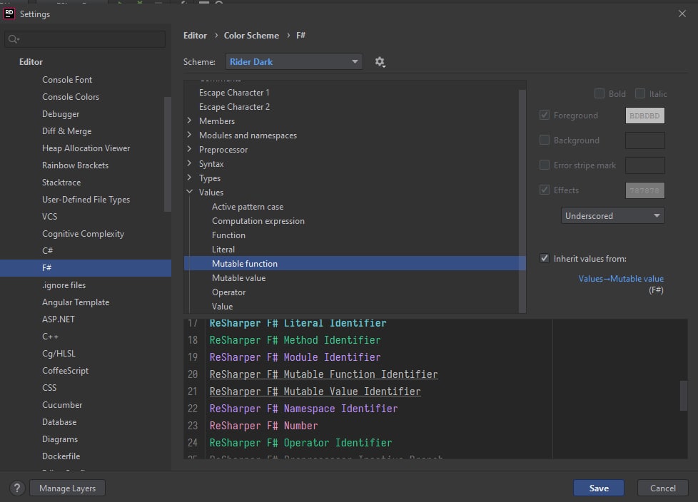Click ReSharper F# Namespace Identifier line
This screenshot has width=698, height=502.
[x=303, y=409]
